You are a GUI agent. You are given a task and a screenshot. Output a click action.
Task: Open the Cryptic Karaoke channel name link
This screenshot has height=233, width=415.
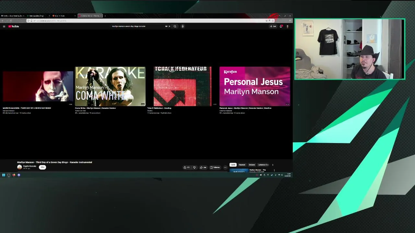(30, 166)
